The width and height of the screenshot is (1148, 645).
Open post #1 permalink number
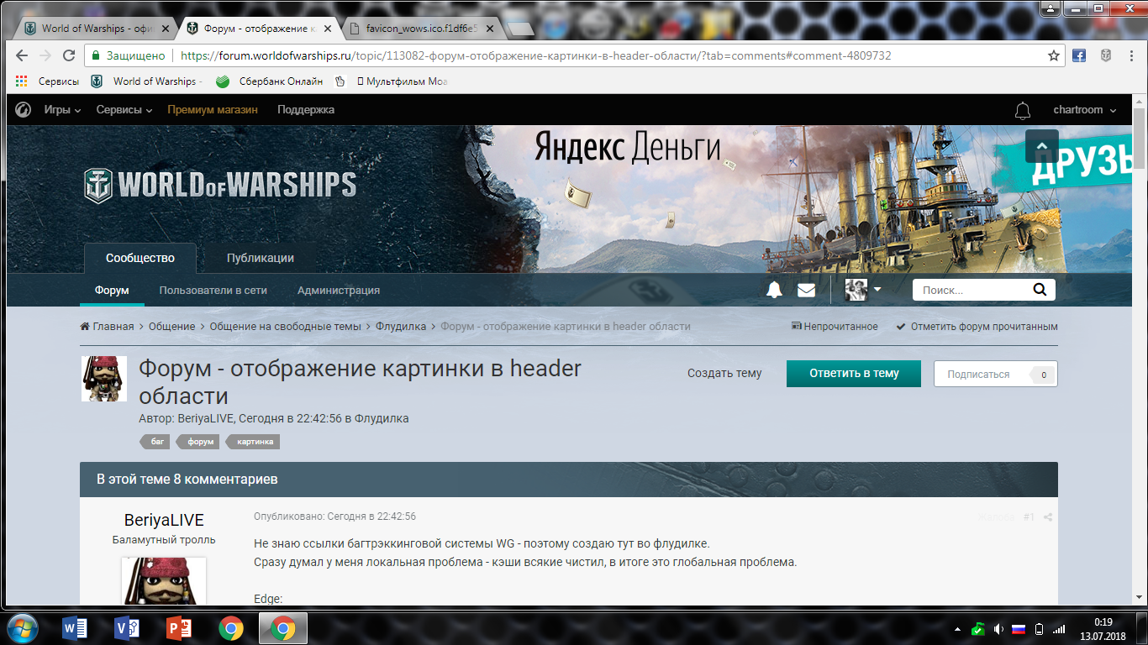click(1029, 517)
